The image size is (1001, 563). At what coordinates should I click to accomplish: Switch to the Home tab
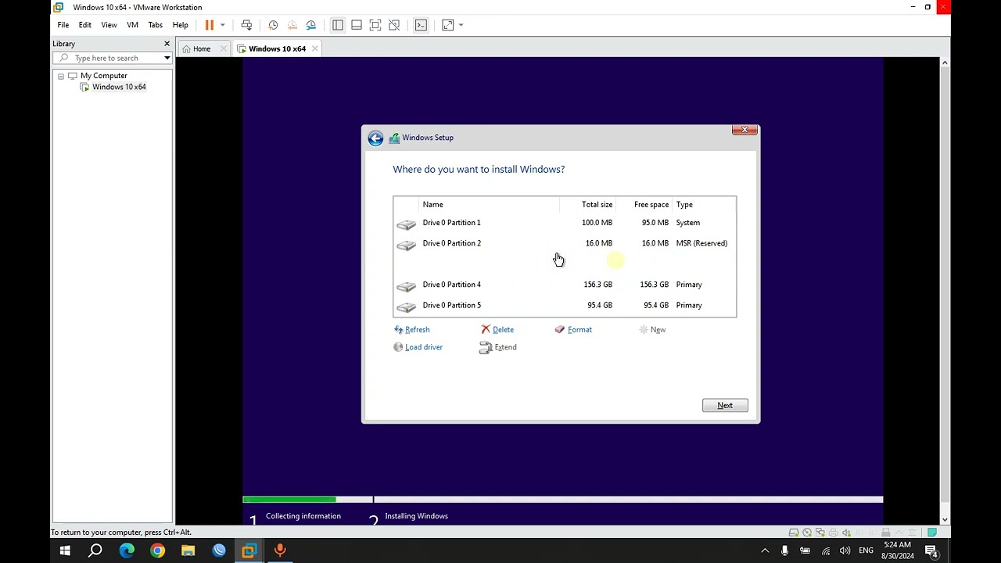[x=202, y=48]
